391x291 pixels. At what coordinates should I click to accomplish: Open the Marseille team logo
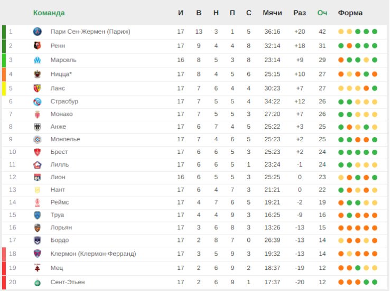(x=38, y=60)
